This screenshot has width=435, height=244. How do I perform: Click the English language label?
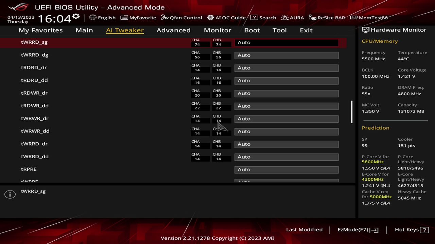click(x=107, y=18)
